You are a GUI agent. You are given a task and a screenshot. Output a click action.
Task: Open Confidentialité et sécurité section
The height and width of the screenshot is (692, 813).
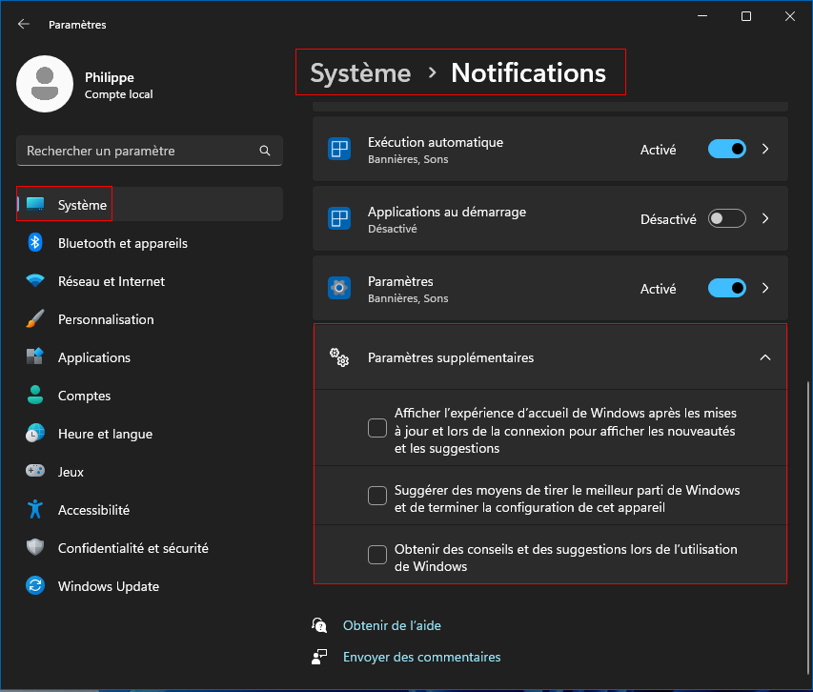click(x=150, y=547)
